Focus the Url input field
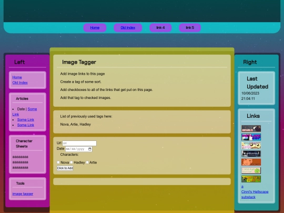 [x=79, y=143]
